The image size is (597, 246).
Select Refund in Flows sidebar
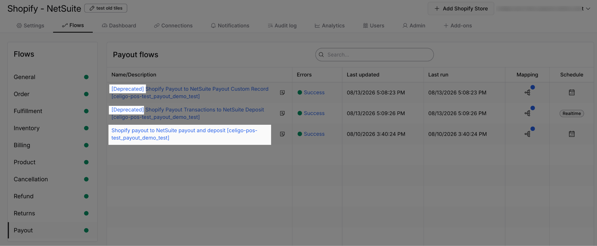52,196
